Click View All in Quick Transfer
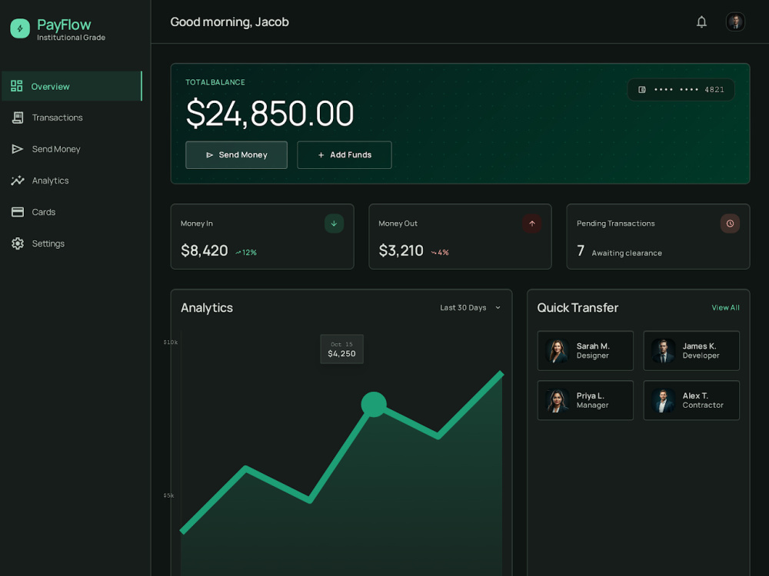 pyautogui.click(x=725, y=308)
